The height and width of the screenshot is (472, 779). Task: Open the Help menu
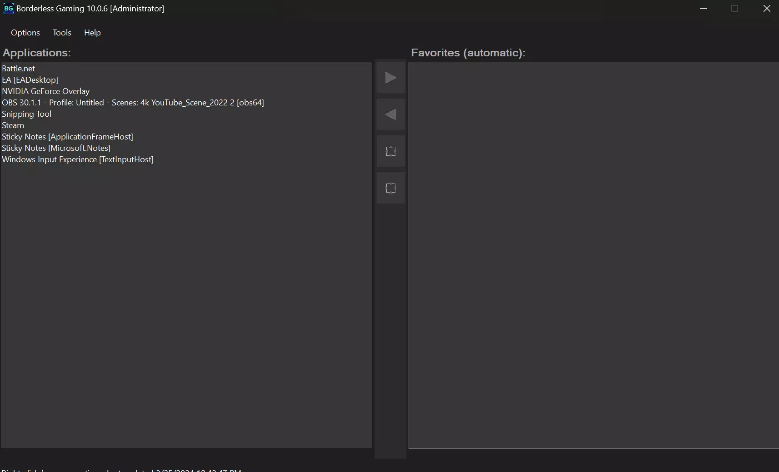coord(92,33)
